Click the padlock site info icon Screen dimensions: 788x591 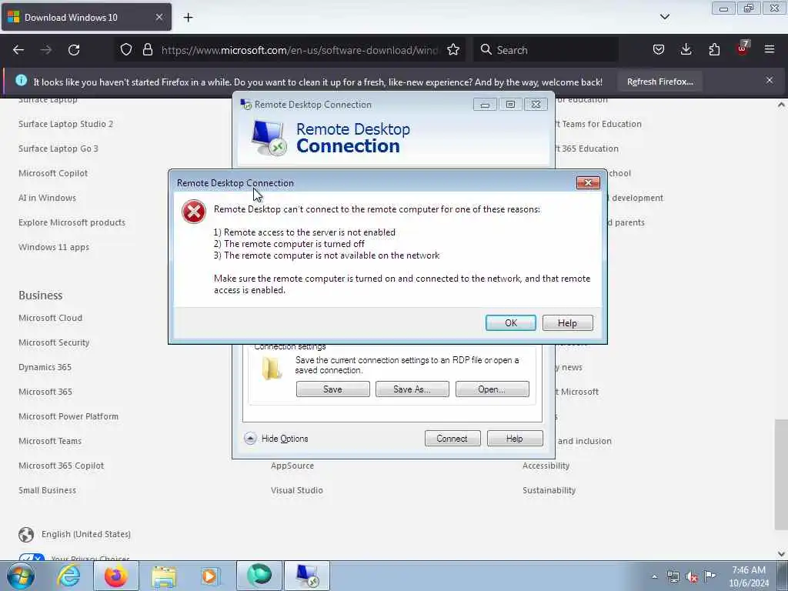(147, 50)
